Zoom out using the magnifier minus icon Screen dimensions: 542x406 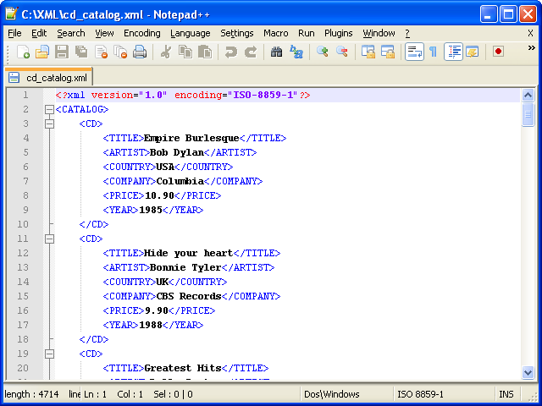point(342,52)
